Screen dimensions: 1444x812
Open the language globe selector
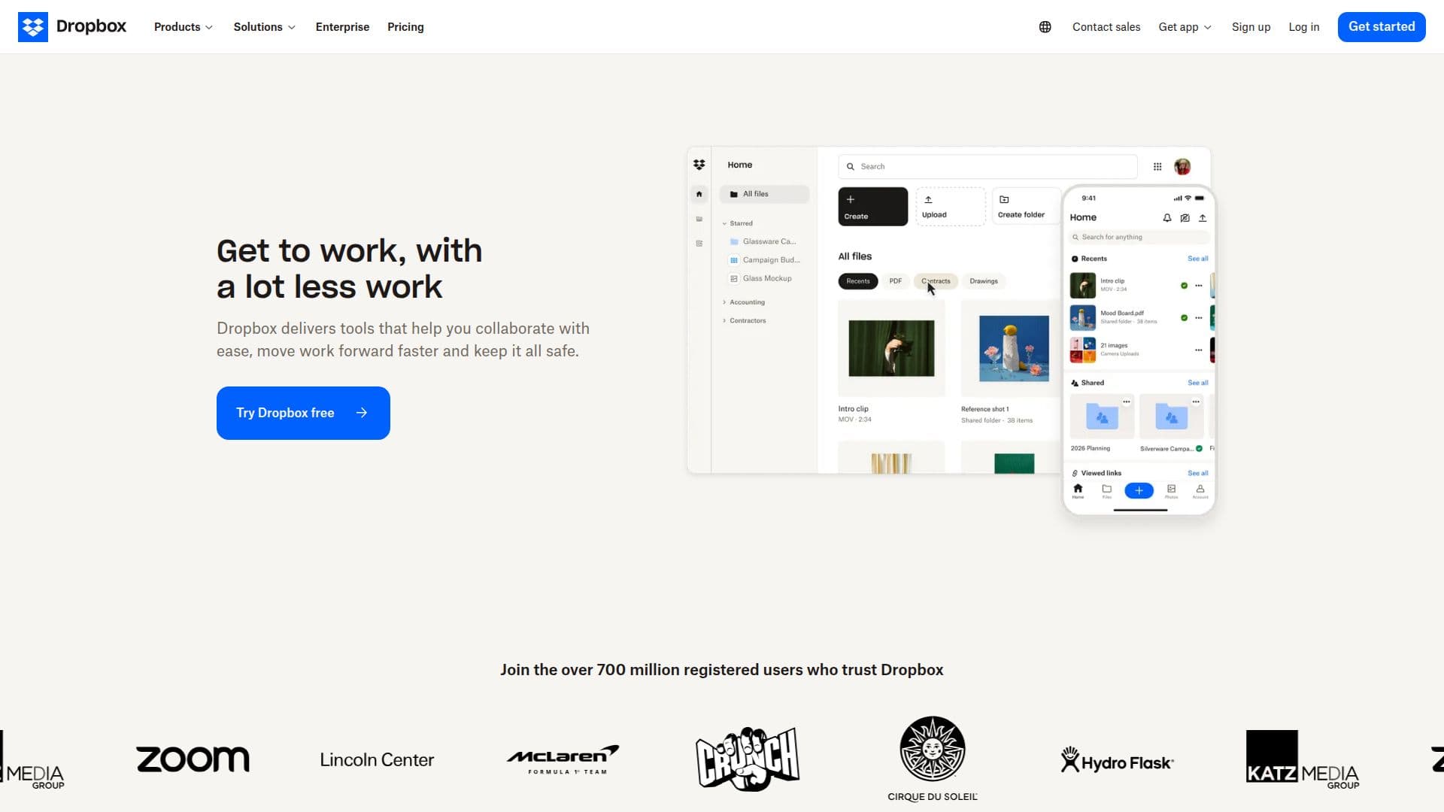pos(1045,27)
